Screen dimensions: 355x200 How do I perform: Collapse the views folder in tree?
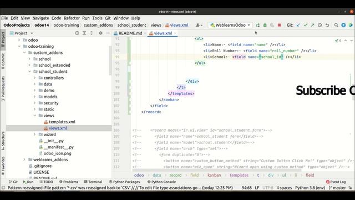click(x=34, y=116)
